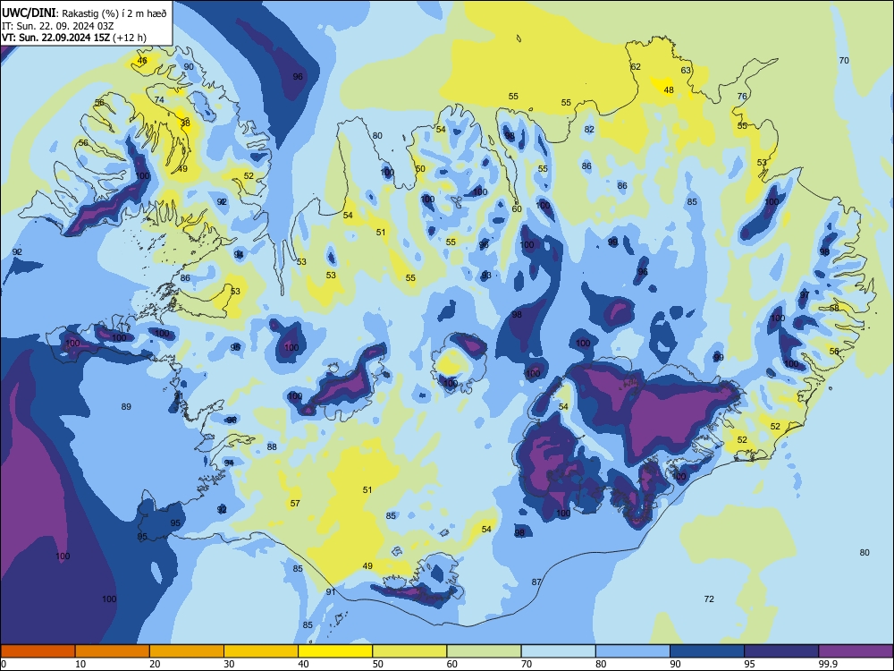This screenshot has height=671, width=894.
Task: Click the "46" humidity value on the map
Action: click(x=142, y=60)
